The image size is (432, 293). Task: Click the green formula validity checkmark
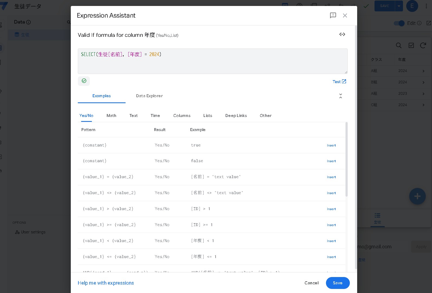tap(84, 81)
